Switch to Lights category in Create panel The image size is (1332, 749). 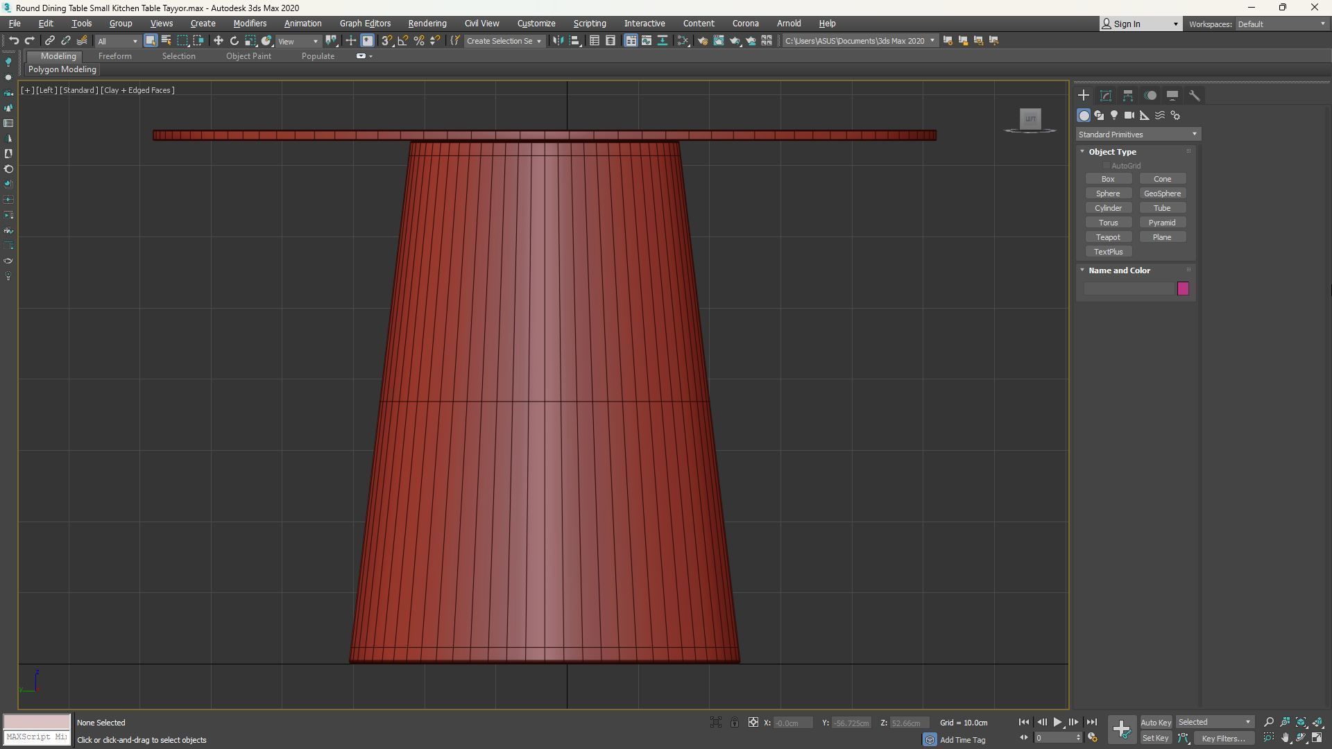(x=1114, y=116)
